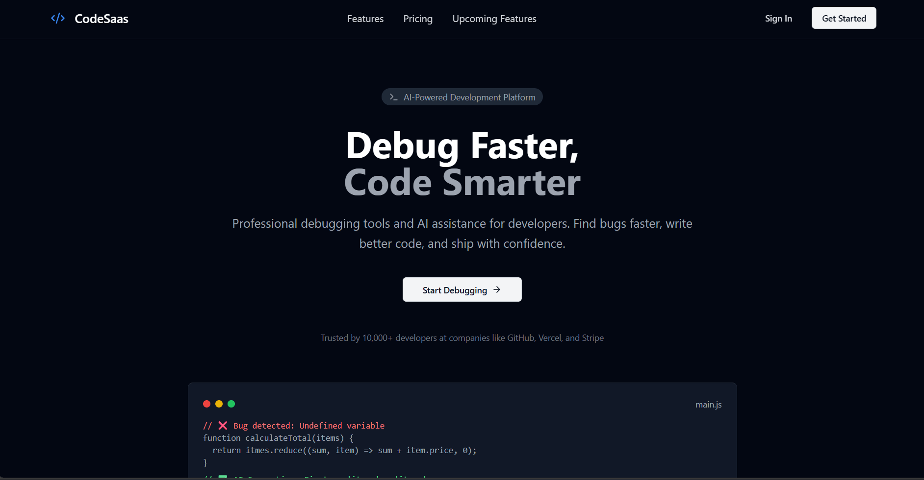The width and height of the screenshot is (924, 480).
Task: Click the red window dot in the code editor
Action: click(206, 404)
